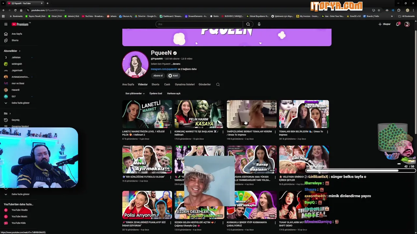Open PELİN HANIM KASAYA video thumbnail
Image resolution: width=417 pixels, height=234 pixels.
(199, 114)
